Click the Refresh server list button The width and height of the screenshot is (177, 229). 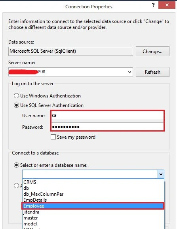pos(152,72)
